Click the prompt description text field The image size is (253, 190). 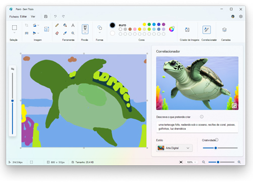(x=197, y=127)
